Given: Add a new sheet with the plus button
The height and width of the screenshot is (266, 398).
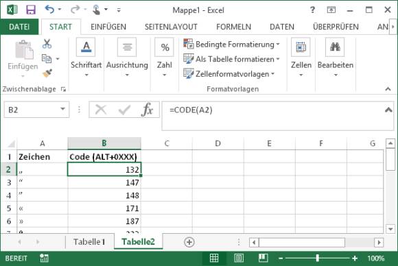Looking at the screenshot, I should (x=189, y=242).
